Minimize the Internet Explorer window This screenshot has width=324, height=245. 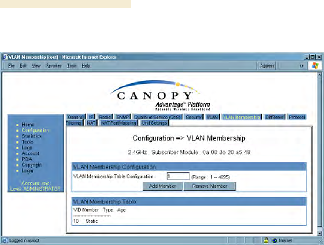(307, 57)
